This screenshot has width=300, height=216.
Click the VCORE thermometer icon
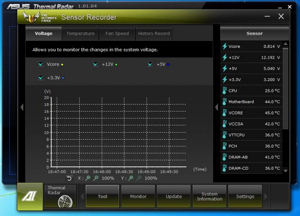pyautogui.click(x=225, y=113)
